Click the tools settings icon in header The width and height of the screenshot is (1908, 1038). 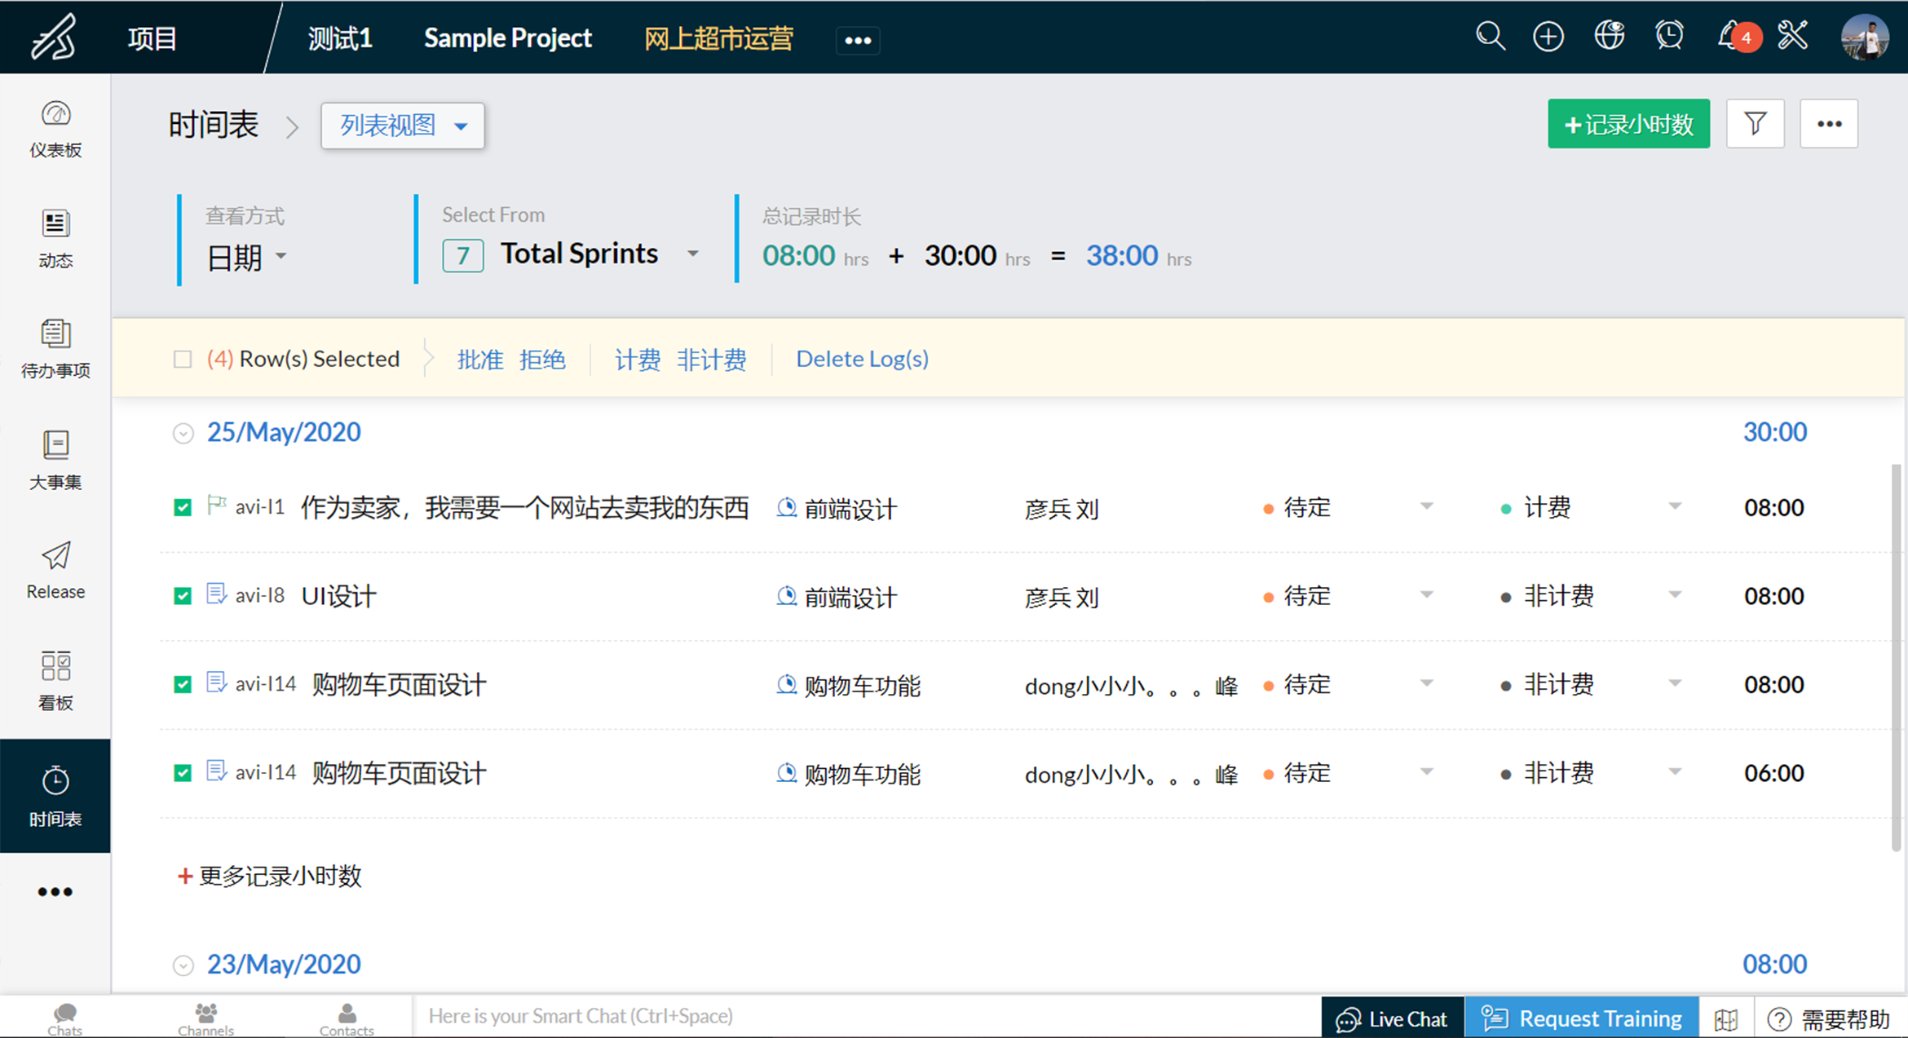pyautogui.click(x=1793, y=37)
